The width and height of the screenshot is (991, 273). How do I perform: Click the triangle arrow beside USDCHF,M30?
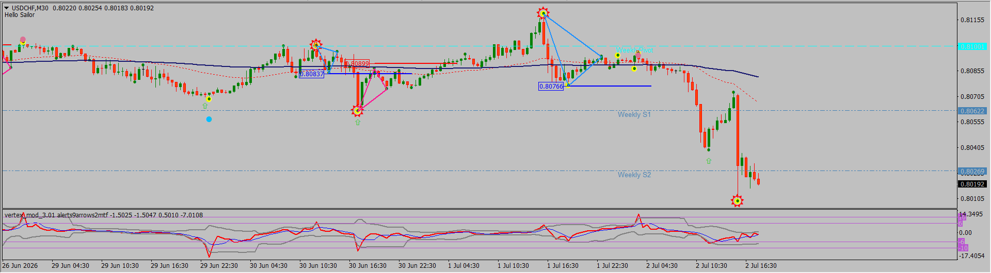[7, 8]
